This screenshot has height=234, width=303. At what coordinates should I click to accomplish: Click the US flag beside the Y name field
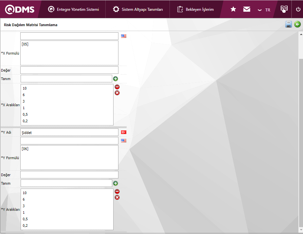tap(124, 141)
